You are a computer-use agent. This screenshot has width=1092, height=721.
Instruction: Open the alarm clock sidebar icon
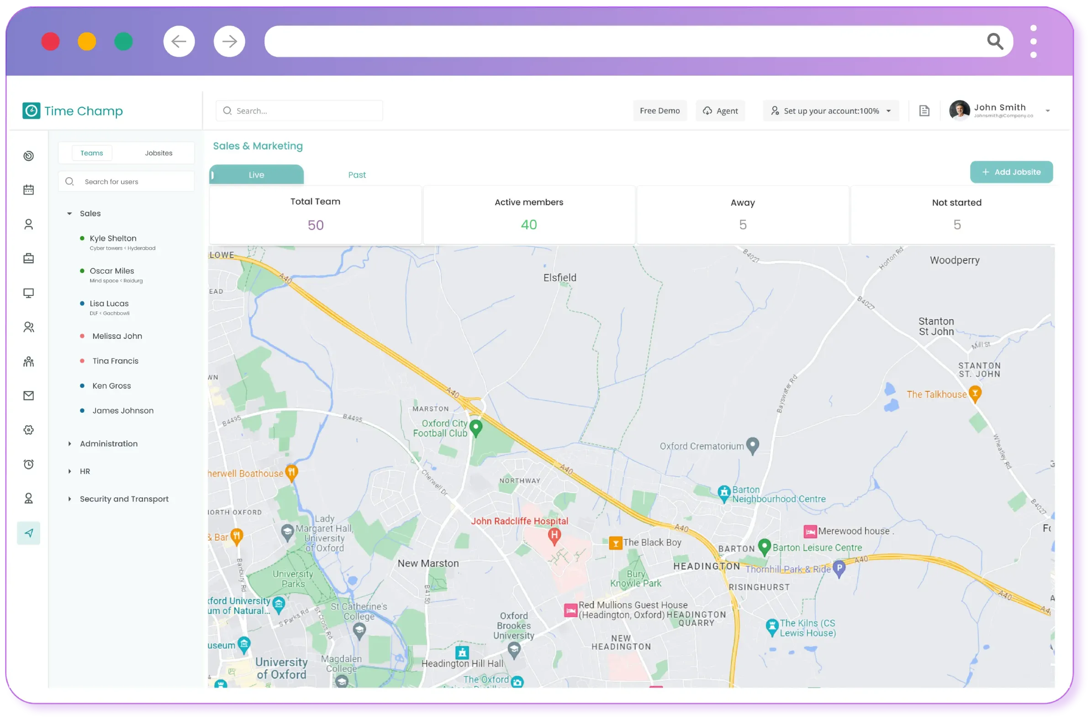click(28, 464)
